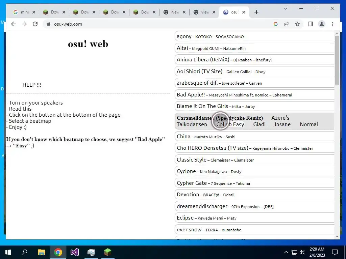Select the 'Cyclone' beatmap

[254, 171]
